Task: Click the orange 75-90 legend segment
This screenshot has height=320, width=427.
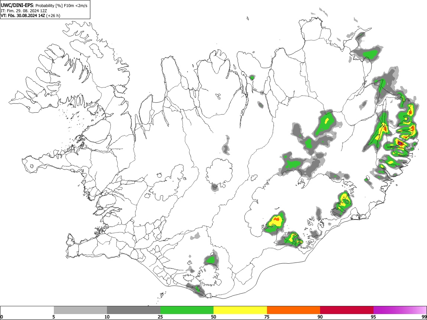Action: tap(294, 310)
